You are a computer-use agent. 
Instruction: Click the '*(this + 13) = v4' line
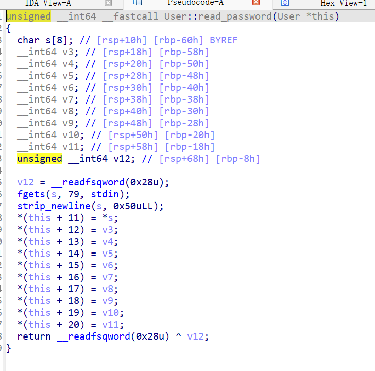(67, 242)
